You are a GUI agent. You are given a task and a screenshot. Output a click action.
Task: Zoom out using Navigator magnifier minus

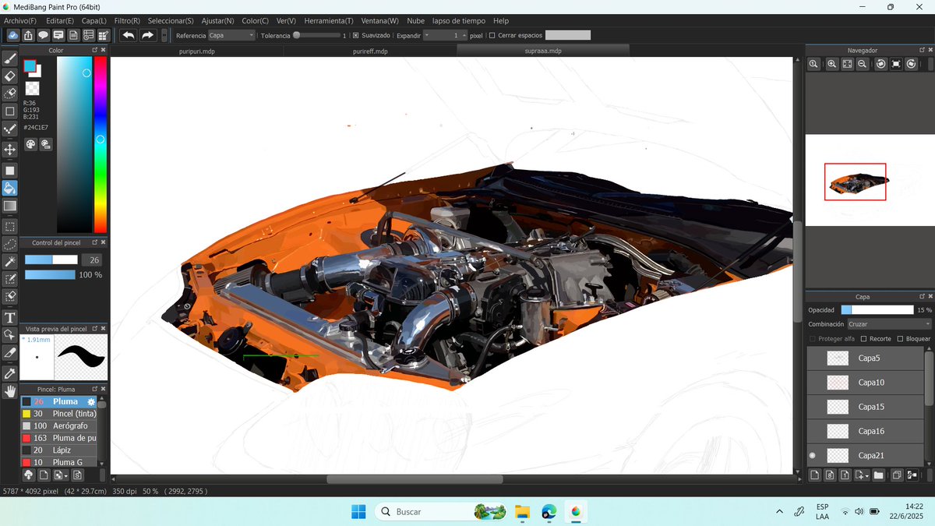[x=863, y=64]
